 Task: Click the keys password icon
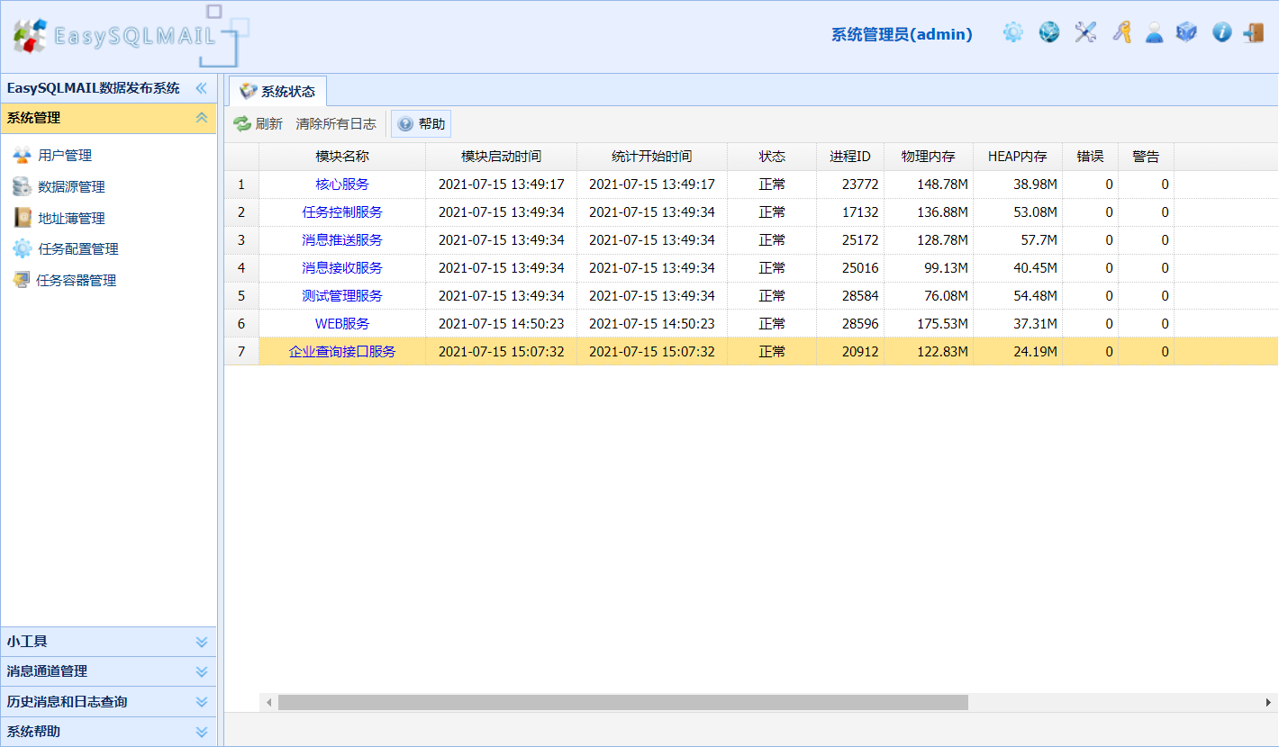coord(1121,33)
